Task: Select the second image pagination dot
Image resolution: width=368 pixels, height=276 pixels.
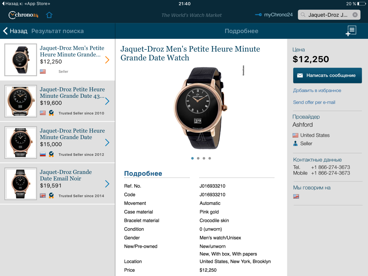Action: 198,158
